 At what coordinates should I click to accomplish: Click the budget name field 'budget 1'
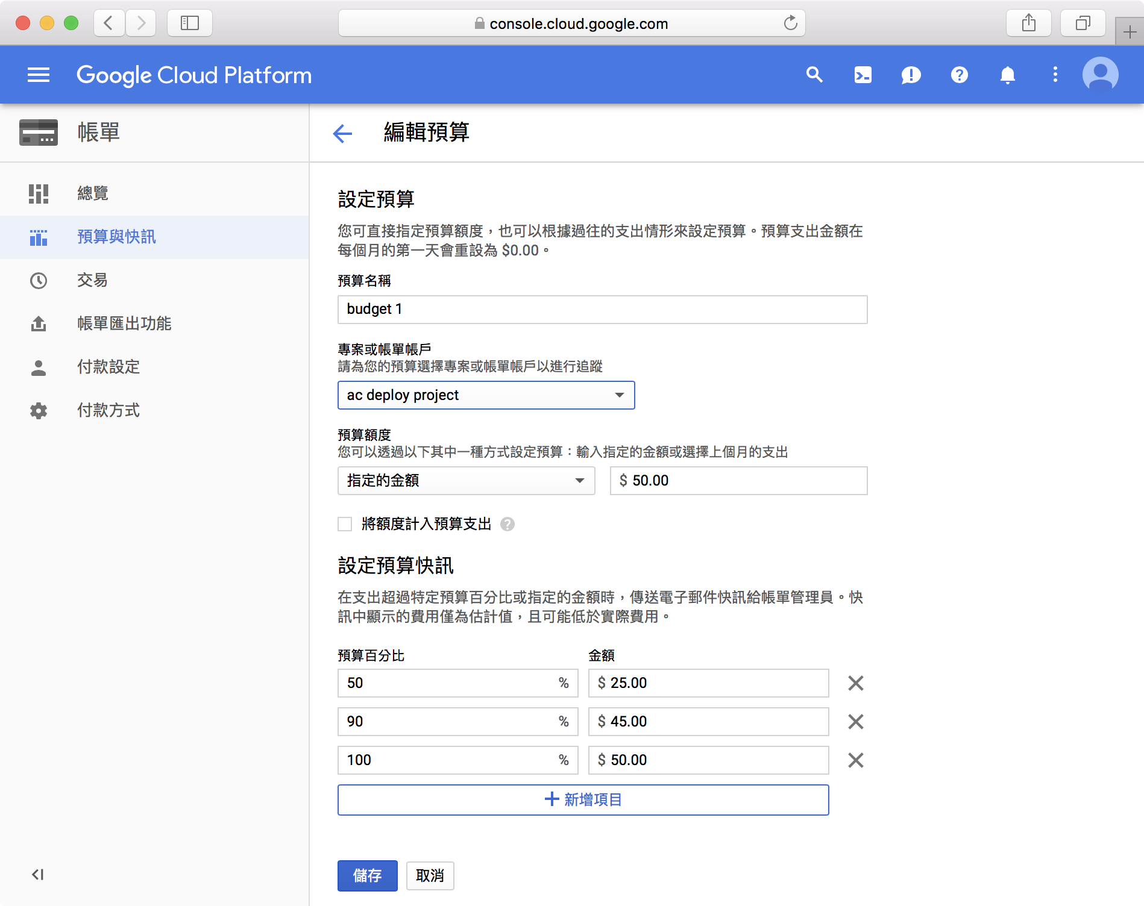603,310
